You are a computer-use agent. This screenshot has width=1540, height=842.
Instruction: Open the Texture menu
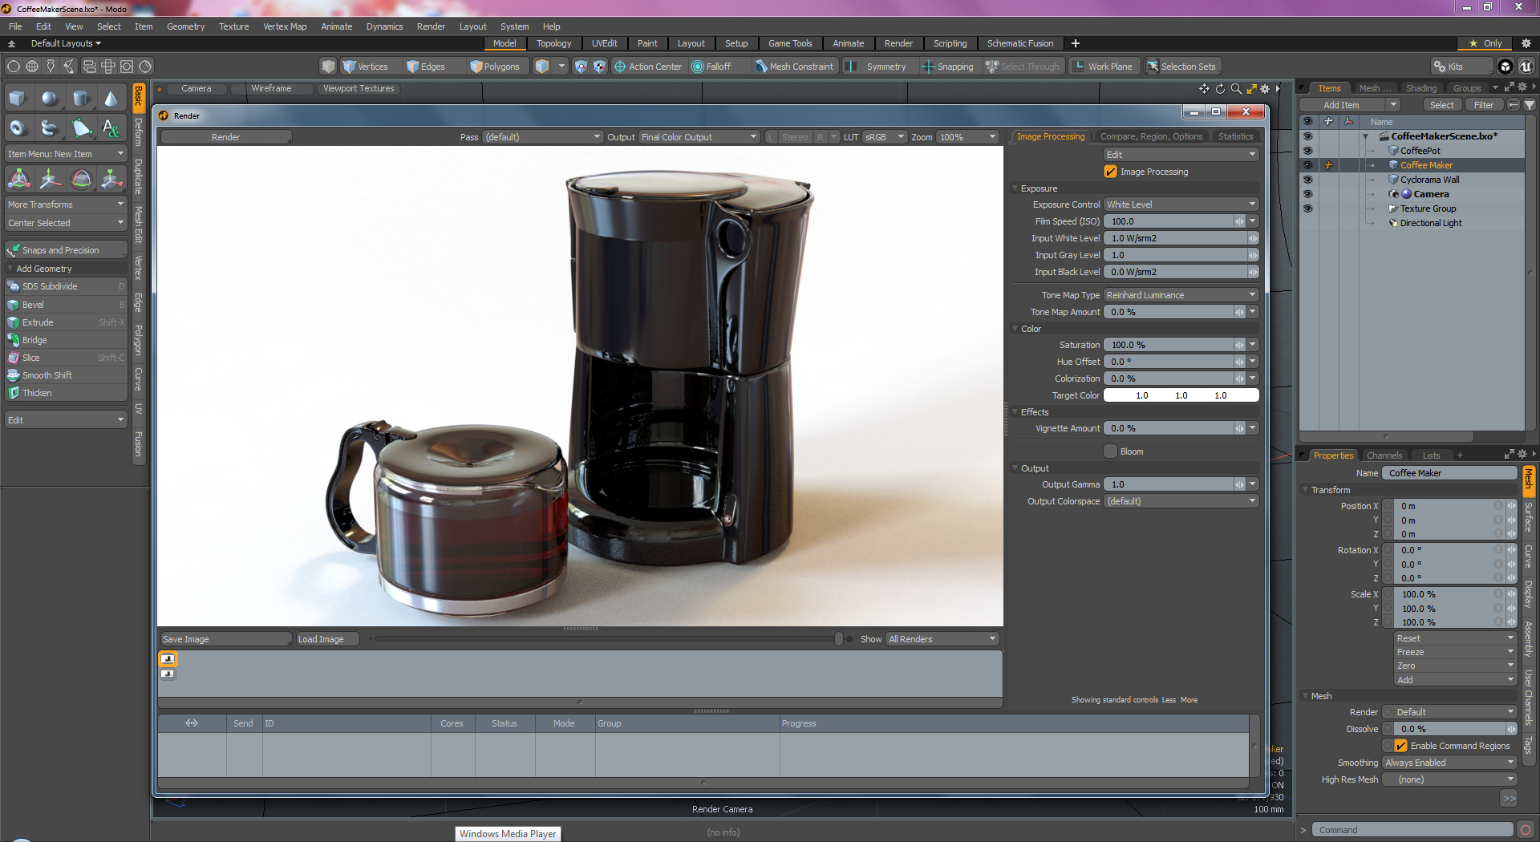coord(233,26)
